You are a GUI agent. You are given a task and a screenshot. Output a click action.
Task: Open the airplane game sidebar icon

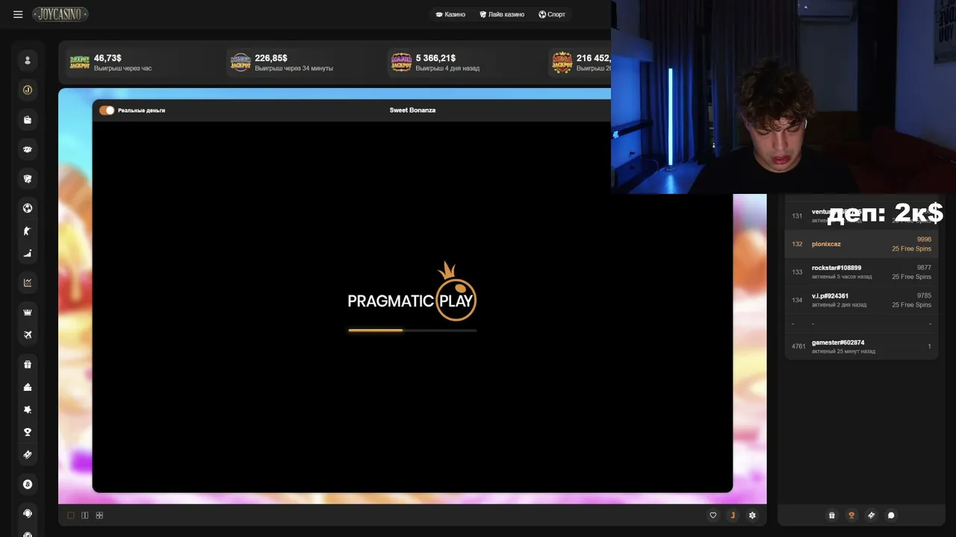click(x=28, y=335)
